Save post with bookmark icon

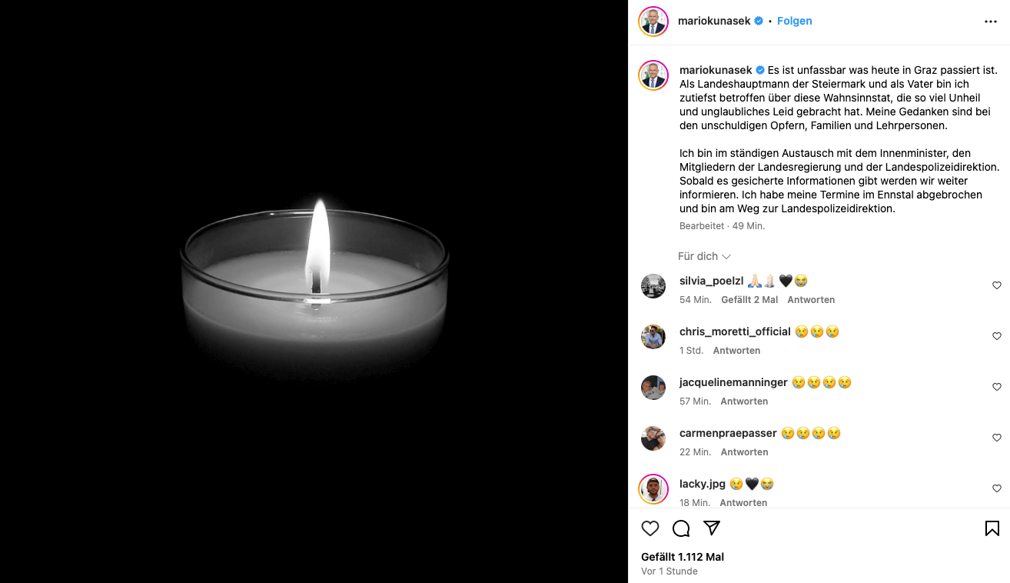(992, 528)
